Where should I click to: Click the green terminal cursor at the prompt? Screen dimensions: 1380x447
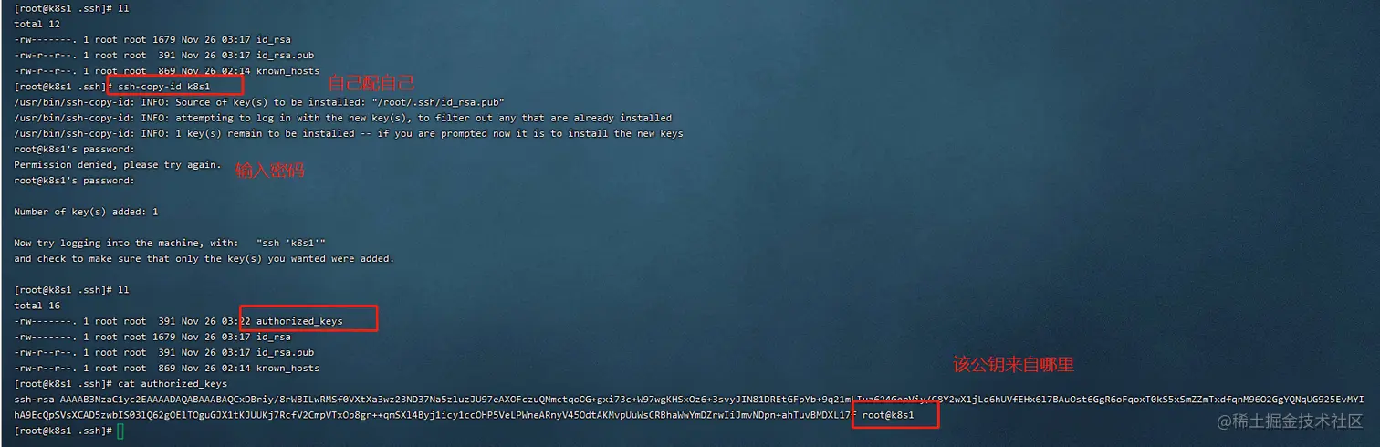pos(121,431)
